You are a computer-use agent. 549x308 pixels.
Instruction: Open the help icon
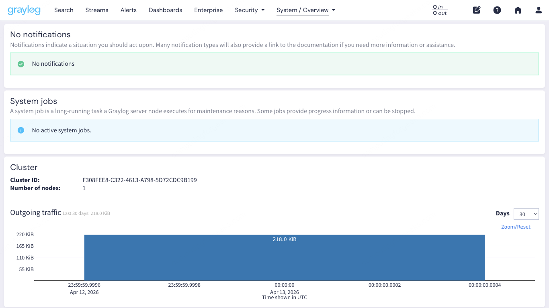point(497,10)
